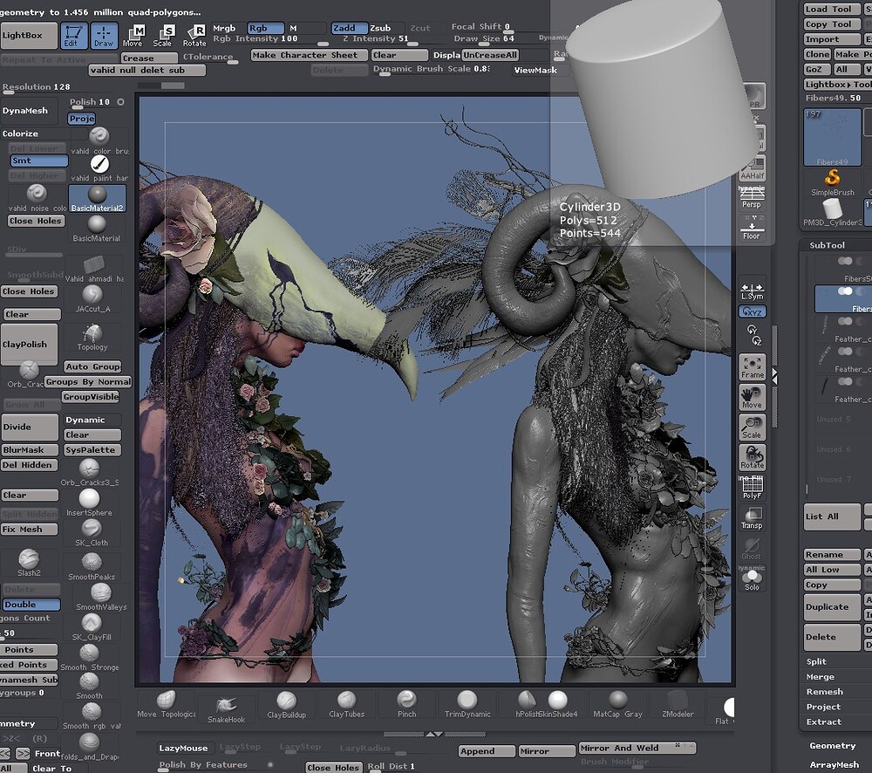Click Make Character Sheet

(310, 55)
